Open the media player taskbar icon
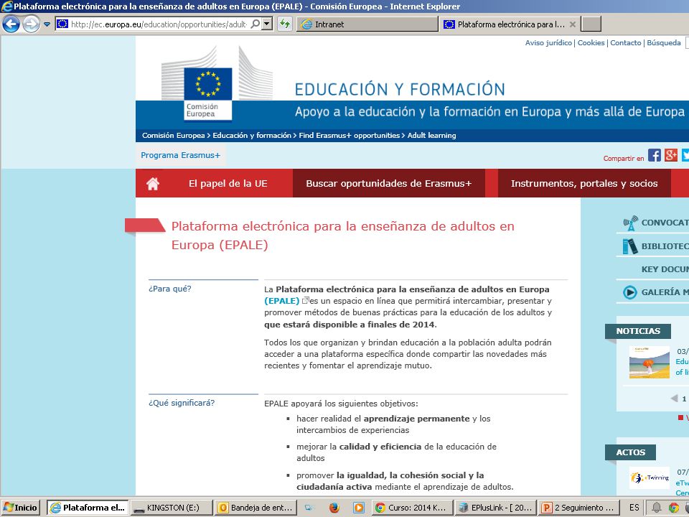The height and width of the screenshot is (517, 689). click(x=359, y=508)
